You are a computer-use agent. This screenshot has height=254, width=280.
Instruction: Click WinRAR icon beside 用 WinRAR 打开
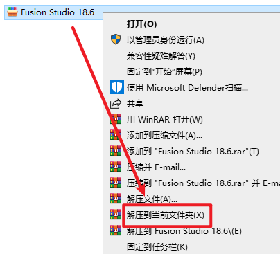tap(116, 119)
